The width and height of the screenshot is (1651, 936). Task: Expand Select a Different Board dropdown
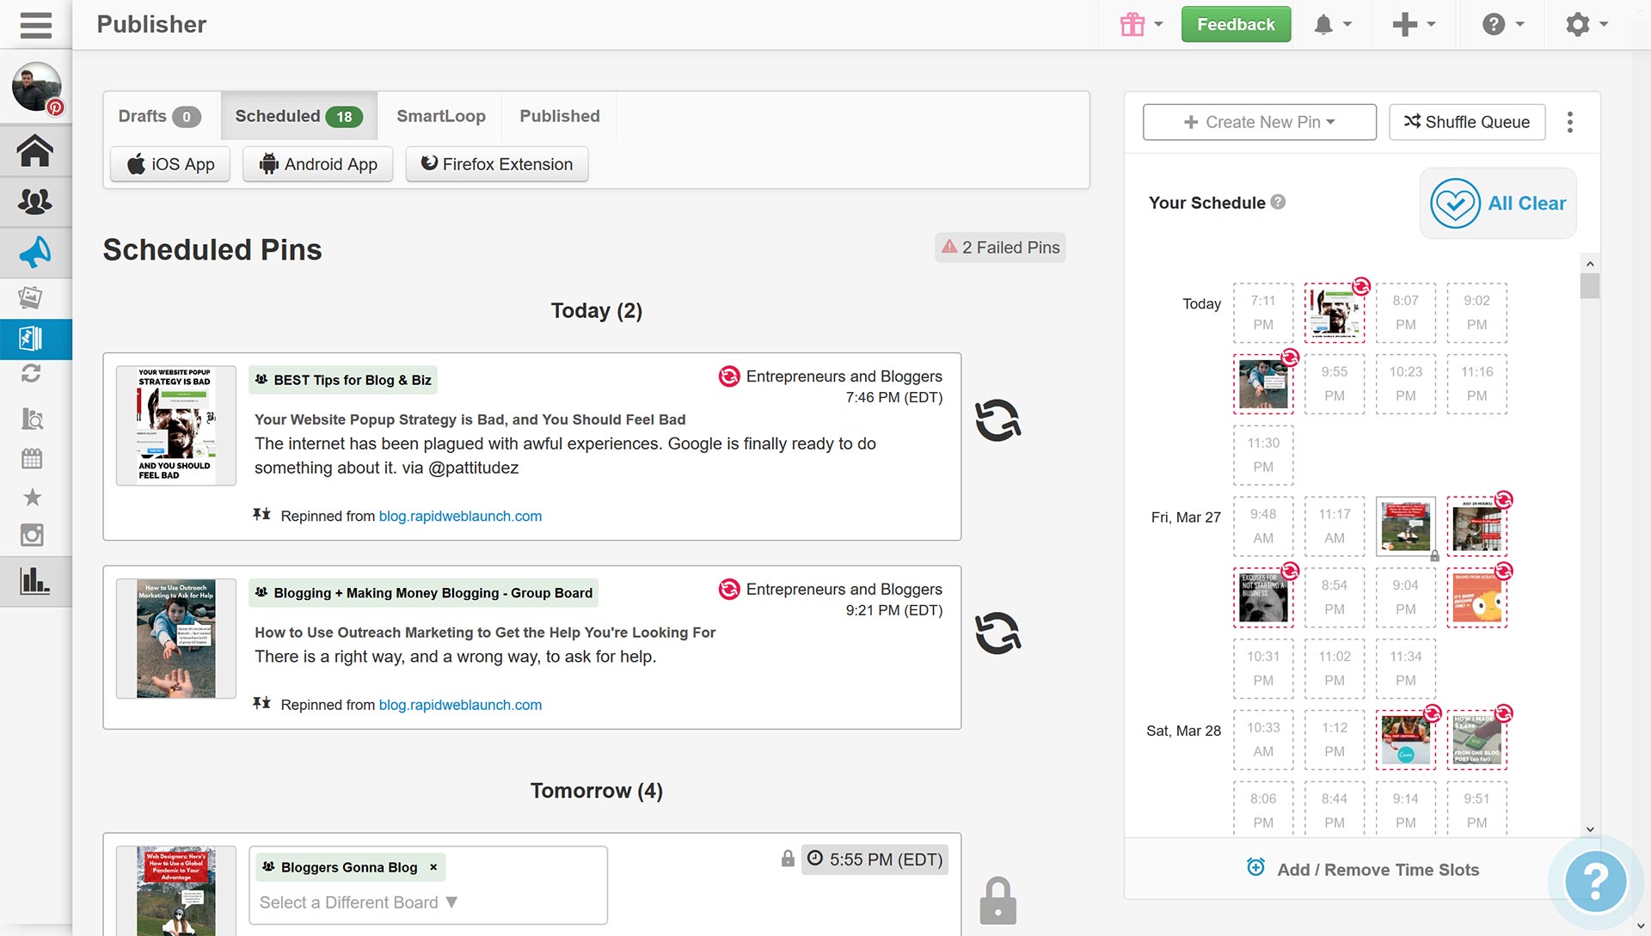coord(359,902)
